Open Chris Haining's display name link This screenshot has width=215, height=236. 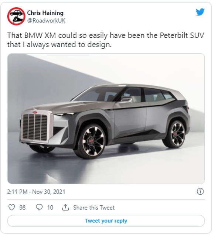(45, 13)
